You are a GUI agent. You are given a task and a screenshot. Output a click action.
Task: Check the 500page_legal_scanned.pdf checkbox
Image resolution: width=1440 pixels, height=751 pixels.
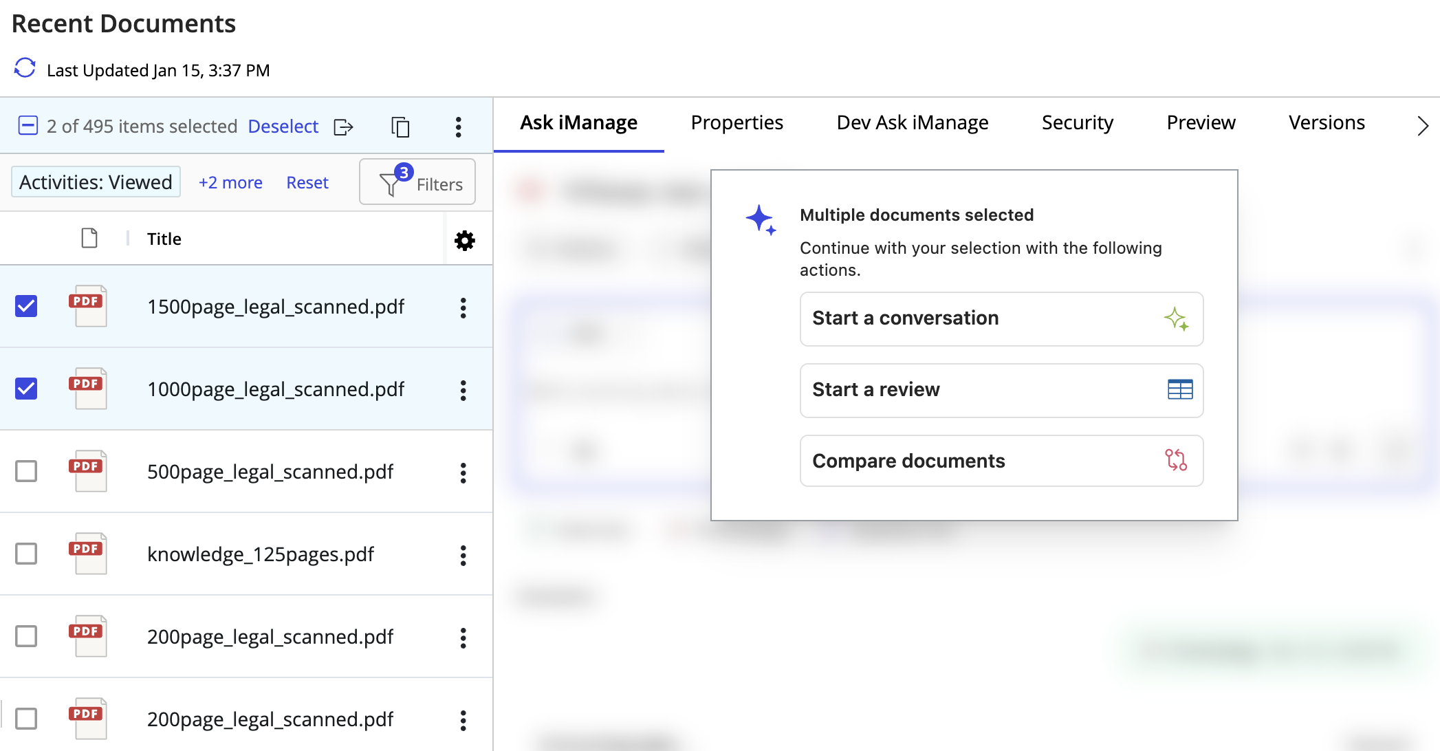click(26, 471)
